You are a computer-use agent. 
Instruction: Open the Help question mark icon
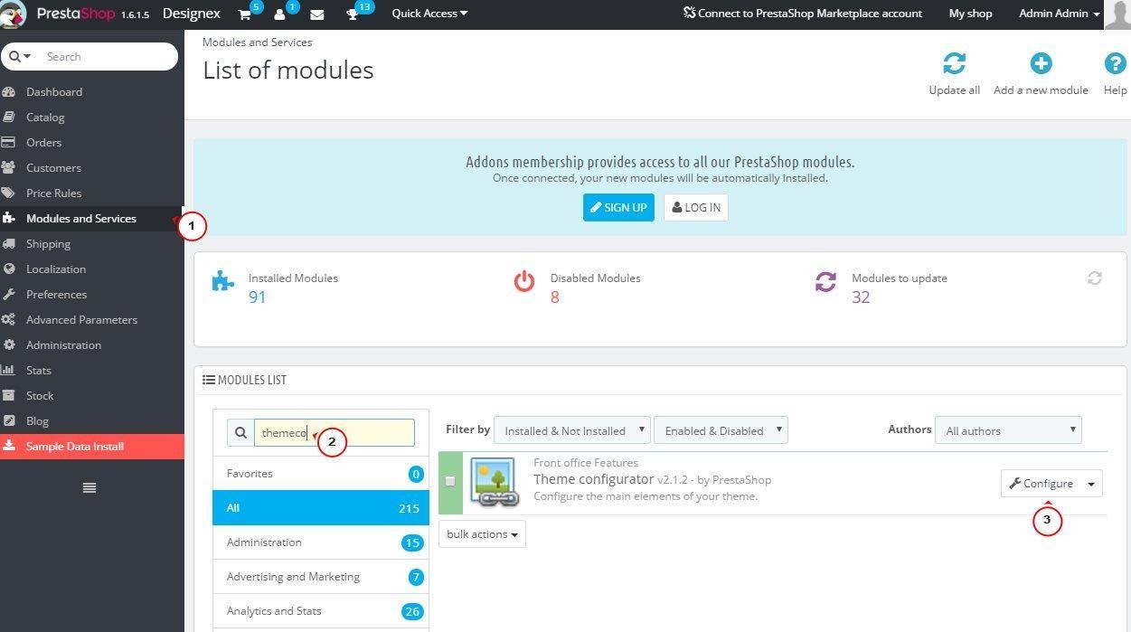pos(1115,64)
